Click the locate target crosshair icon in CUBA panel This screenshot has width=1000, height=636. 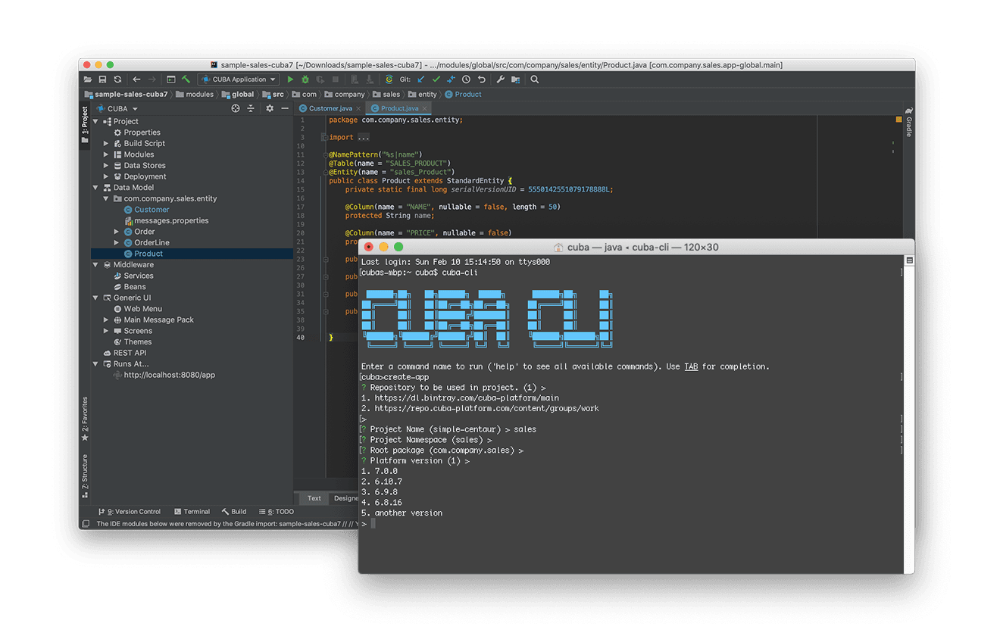pyautogui.click(x=236, y=108)
